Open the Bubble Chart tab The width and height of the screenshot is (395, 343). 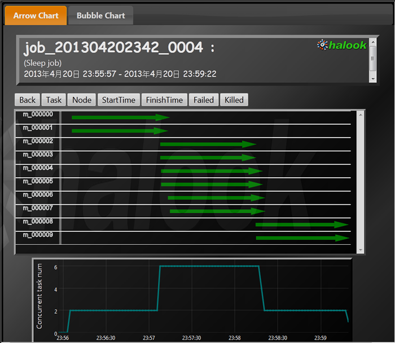(101, 15)
